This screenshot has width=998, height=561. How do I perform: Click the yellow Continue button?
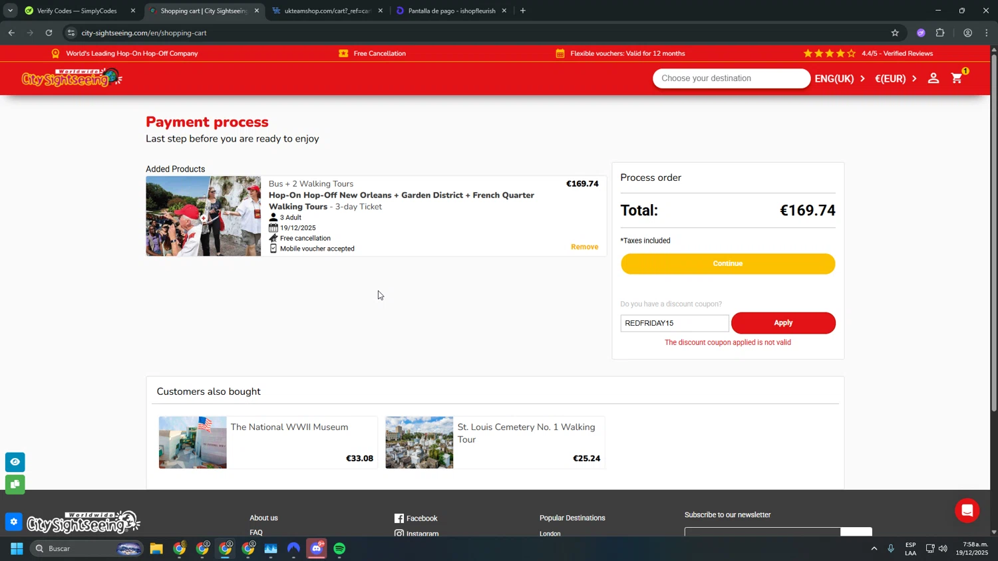point(728,263)
